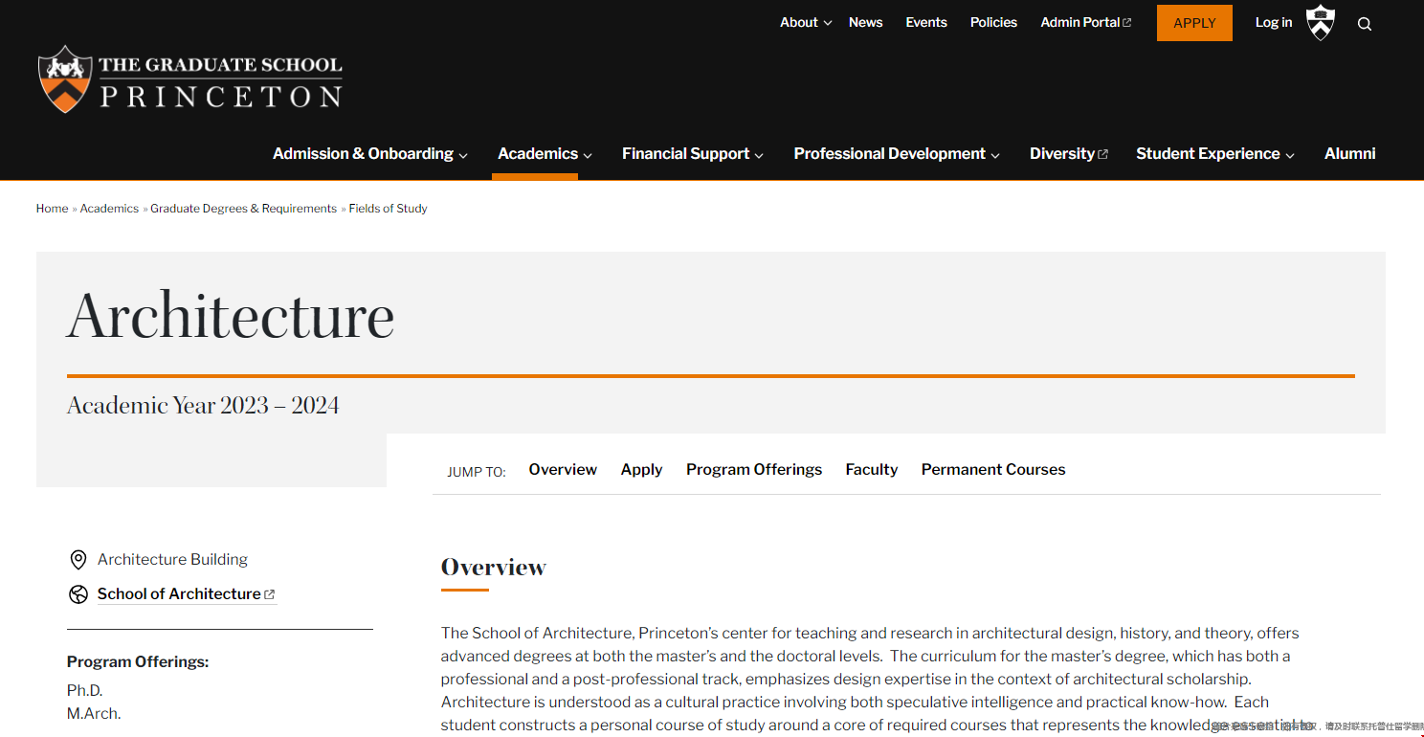The width and height of the screenshot is (1424, 737).
Task: Click the M.Arch. program offering
Action: click(94, 713)
